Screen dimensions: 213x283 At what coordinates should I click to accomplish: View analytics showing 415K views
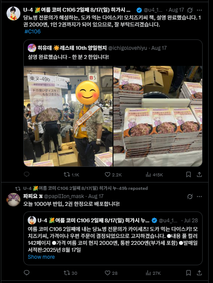click(x=154, y=175)
